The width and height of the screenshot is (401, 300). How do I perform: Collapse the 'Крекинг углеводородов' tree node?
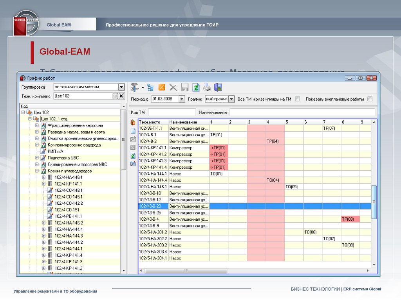coord(37,171)
